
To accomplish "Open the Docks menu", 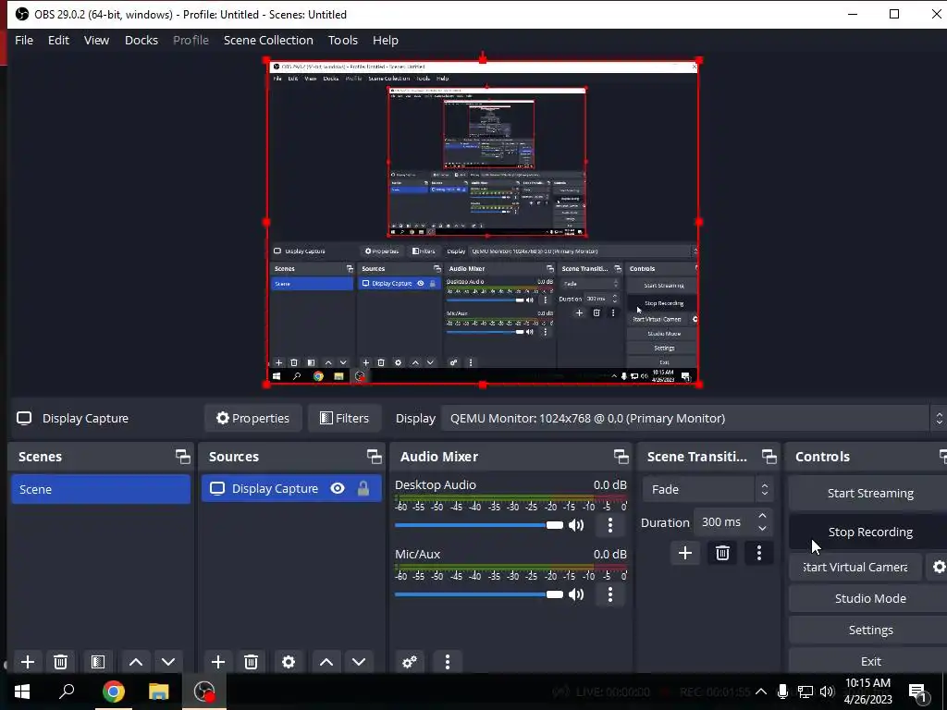I will click(x=141, y=41).
